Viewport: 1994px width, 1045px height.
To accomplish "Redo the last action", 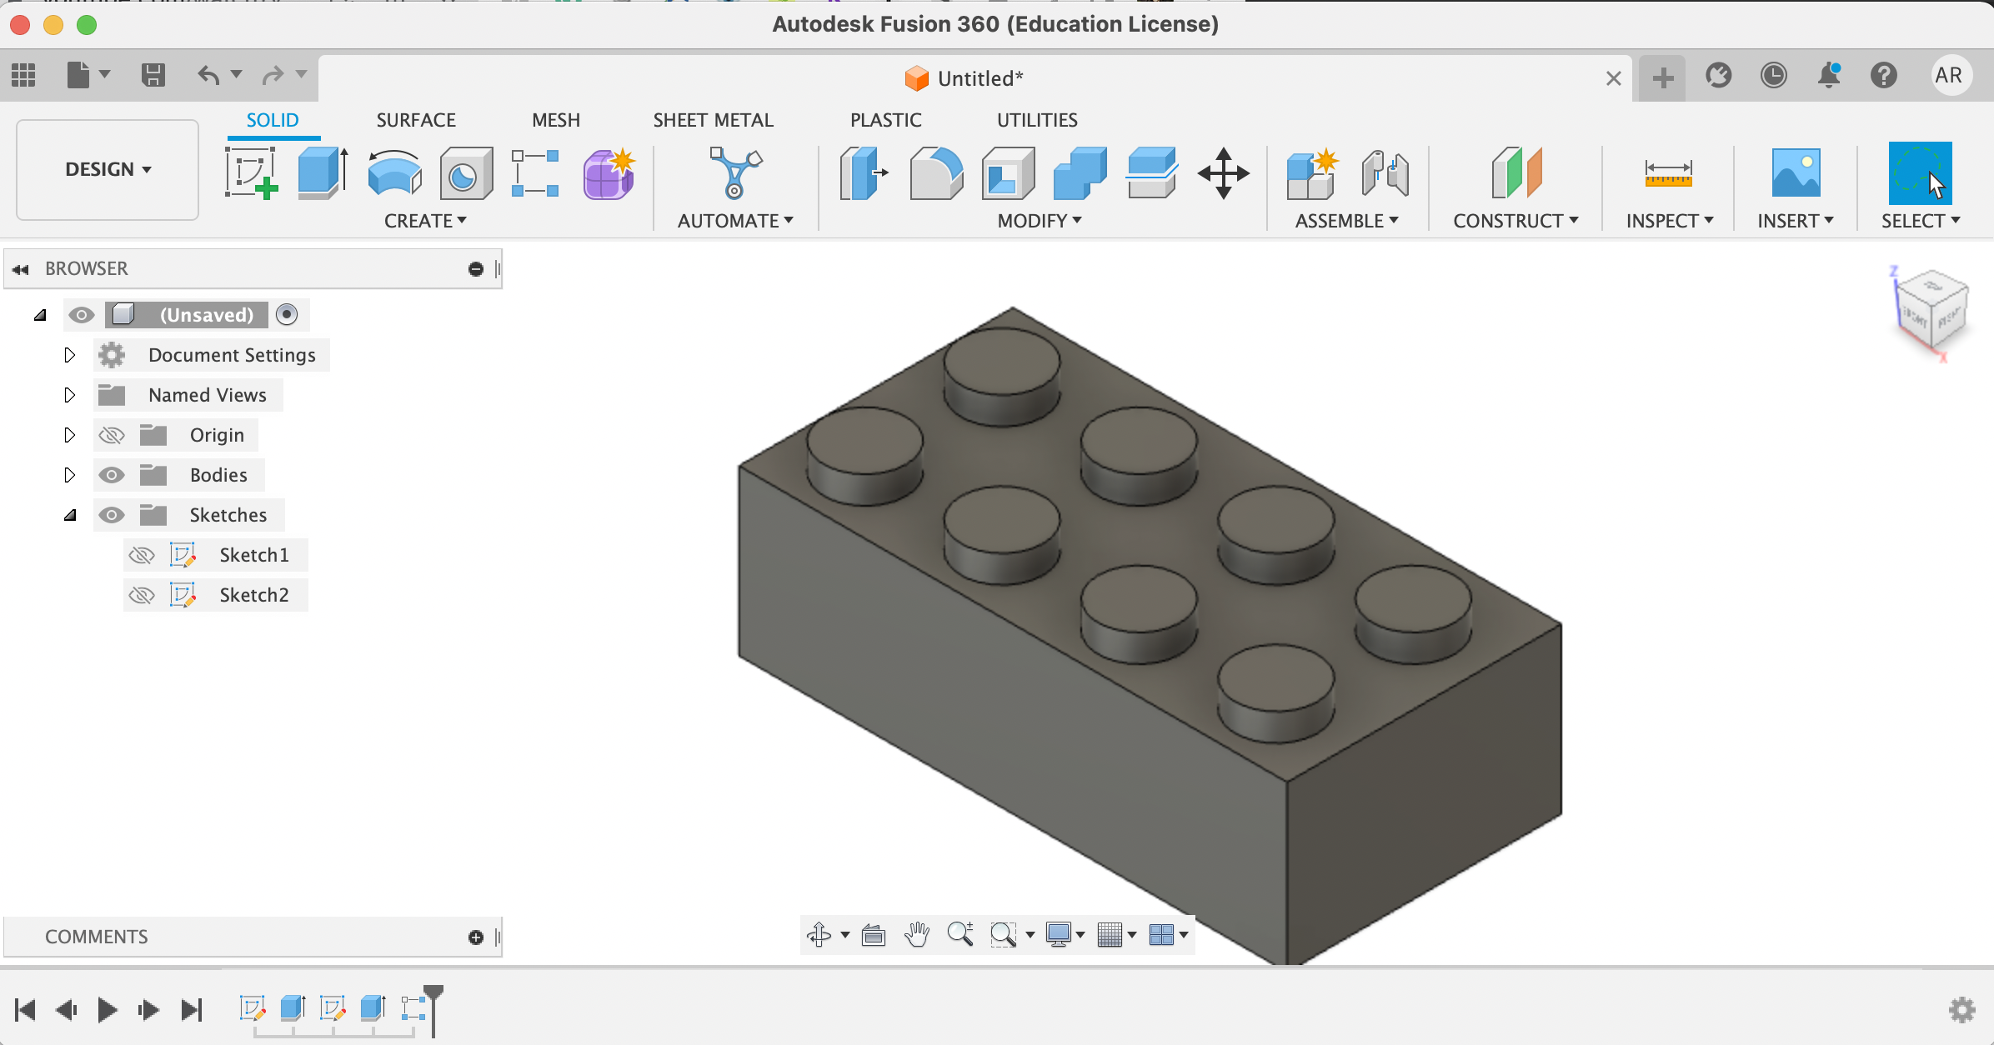I will pyautogui.click(x=273, y=75).
